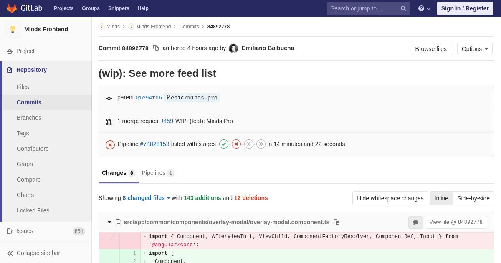Image resolution: width=501 pixels, height=263 pixels.
Task: Click the overlay-modal.component.ts file path
Action: (227, 222)
